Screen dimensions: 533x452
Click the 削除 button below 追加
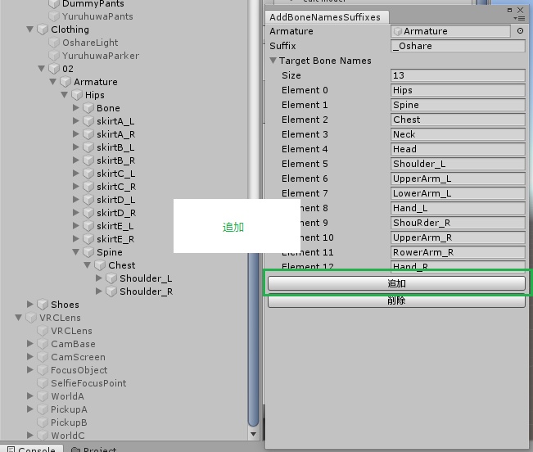coord(396,301)
